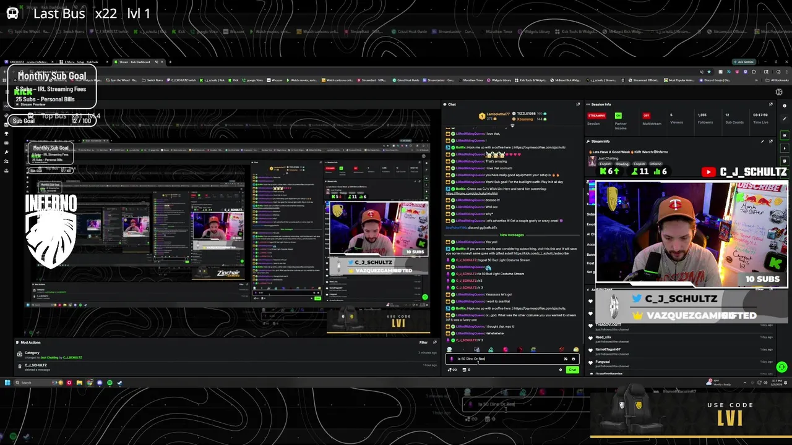Click the Category icon in Mod Actions

(20, 354)
